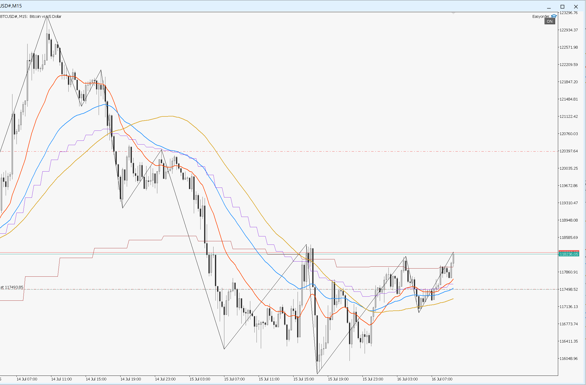Click the 120397.64 price scale label
The image size is (586, 385).
tap(568, 151)
